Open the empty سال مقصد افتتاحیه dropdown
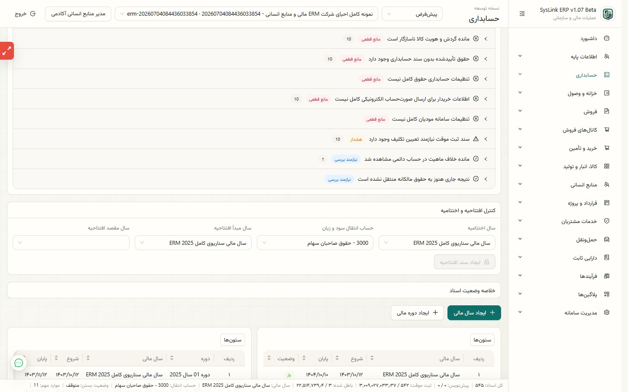628x392 pixels. pos(71,243)
